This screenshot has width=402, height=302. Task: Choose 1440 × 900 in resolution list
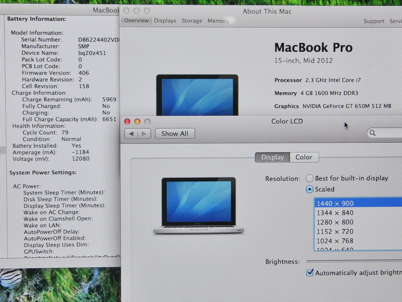tap(358, 203)
